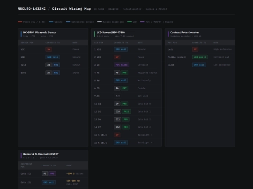Image resolution: width=253 pixels, height=189 pixels.
Task: Click the LCD Screen (HD44780) card title
Action: pos(111,32)
